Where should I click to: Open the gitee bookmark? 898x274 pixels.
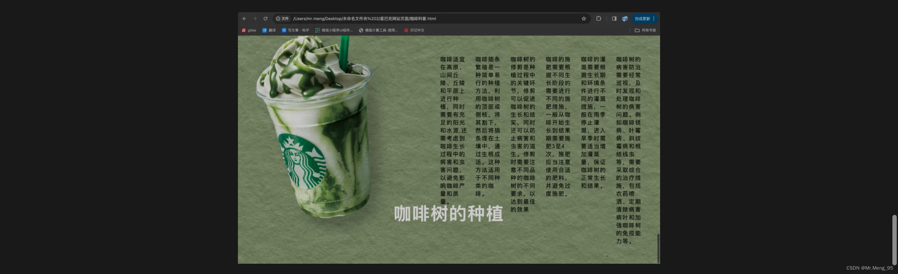point(249,30)
